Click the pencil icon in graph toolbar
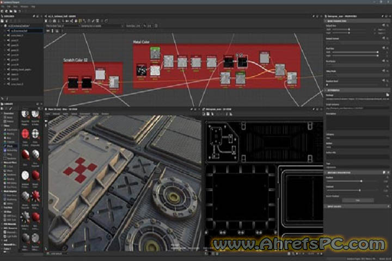This screenshot has width=392, height=261. pos(93,21)
